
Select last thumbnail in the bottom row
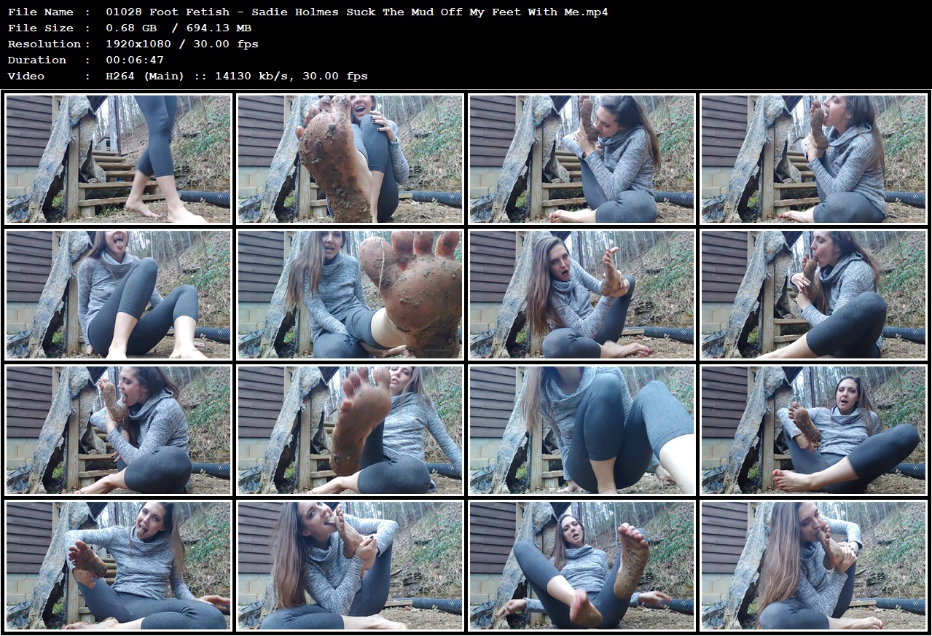[x=814, y=565]
